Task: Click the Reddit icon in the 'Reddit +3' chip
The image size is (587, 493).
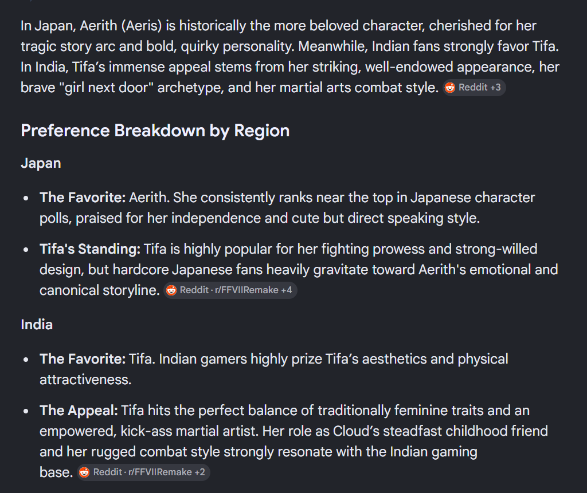Action: (450, 88)
